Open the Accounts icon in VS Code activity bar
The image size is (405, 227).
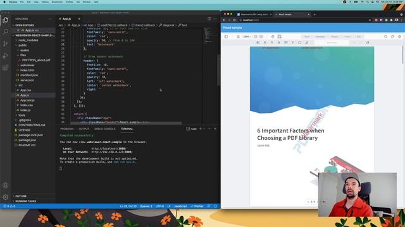tap(6, 185)
